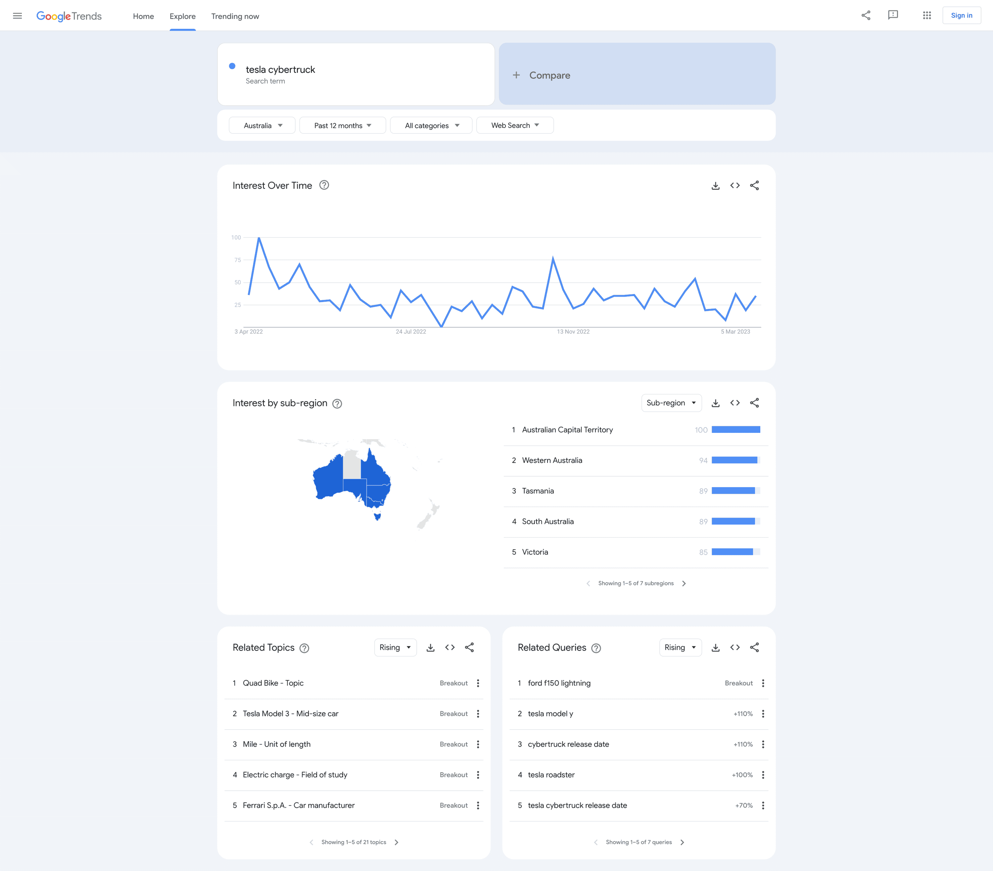This screenshot has height=871, width=993.
Task: Share the Interest Over Time chart
Action: click(x=754, y=186)
